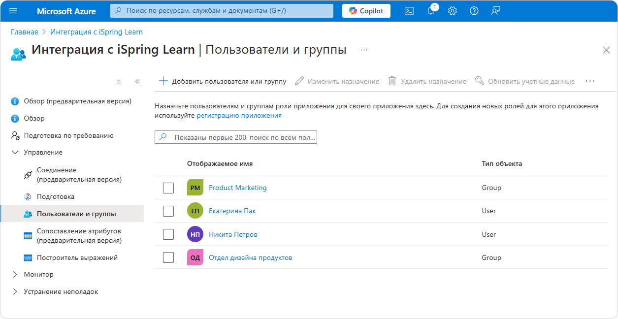Click the ЕП avatar icon
The image size is (618, 319).
[195, 211]
